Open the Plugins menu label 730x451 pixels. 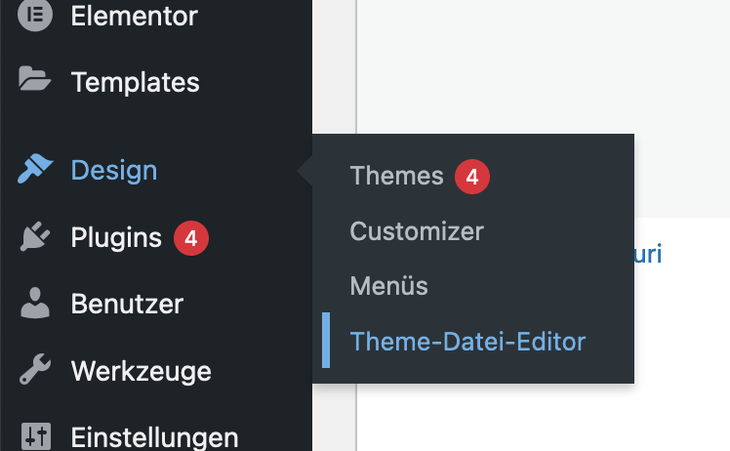pyautogui.click(x=116, y=238)
